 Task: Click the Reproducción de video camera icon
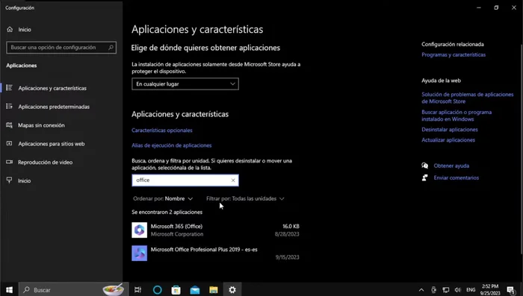coord(9,162)
